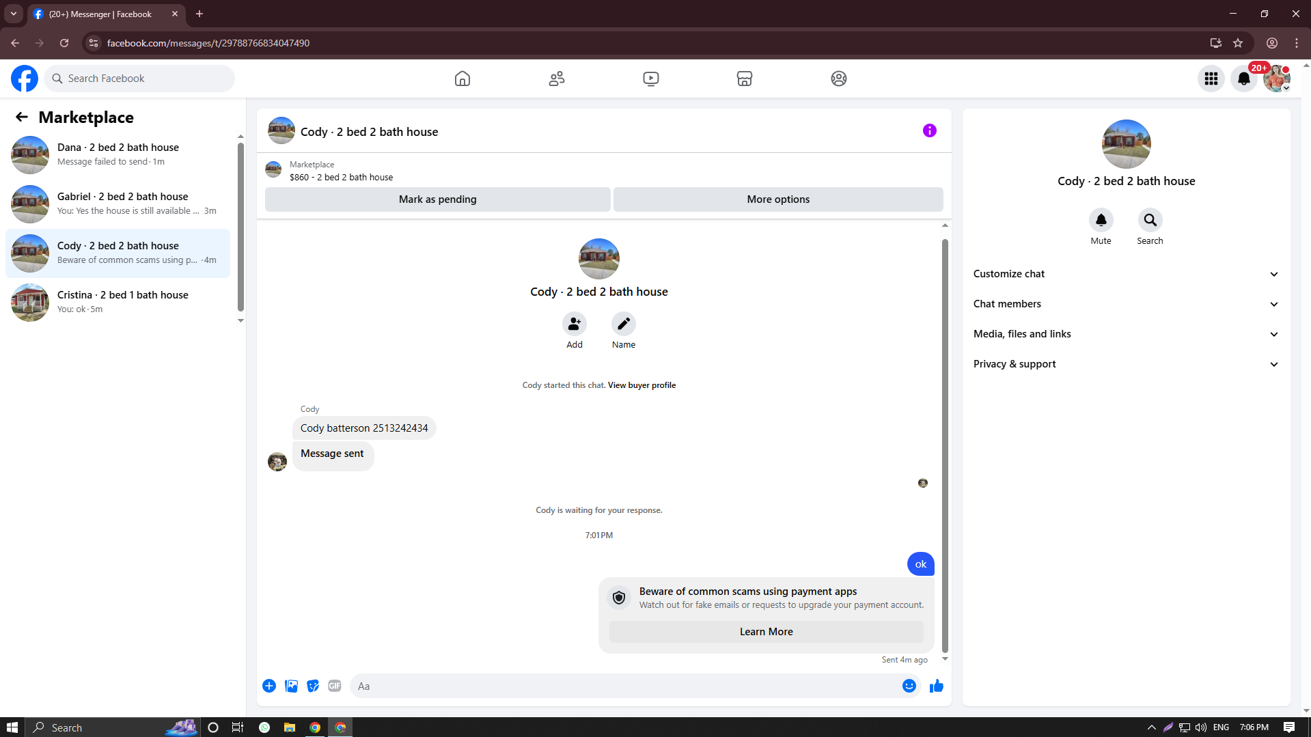Open the Notifications bell icon
1311x737 pixels.
coord(1244,79)
